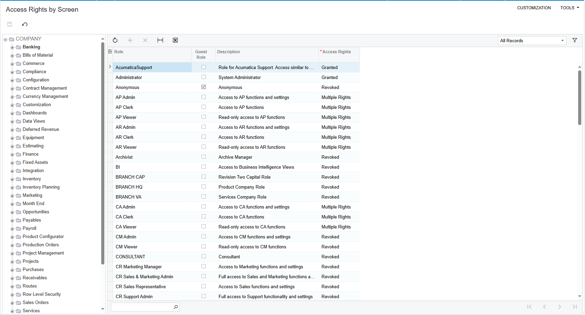
Task: Click the search magnifier icon in grid
Action: point(176,307)
